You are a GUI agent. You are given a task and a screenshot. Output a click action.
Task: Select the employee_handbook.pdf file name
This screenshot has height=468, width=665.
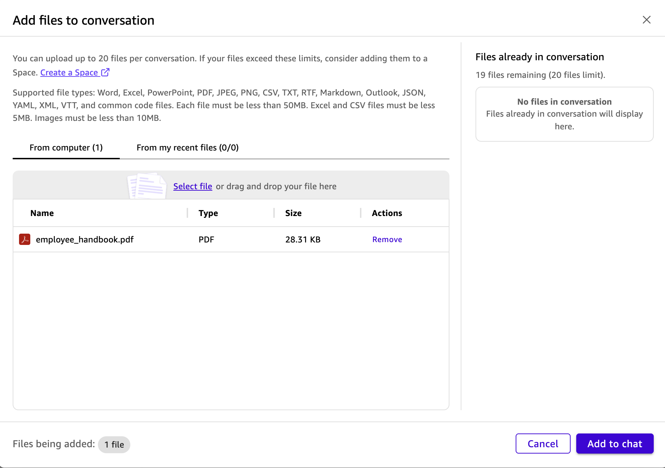pos(85,240)
